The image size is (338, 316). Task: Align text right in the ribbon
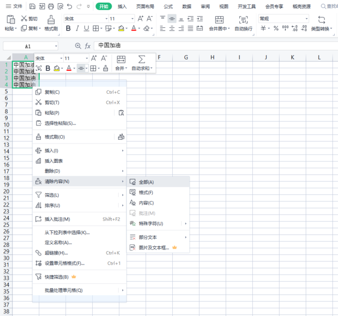click(182, 28)
